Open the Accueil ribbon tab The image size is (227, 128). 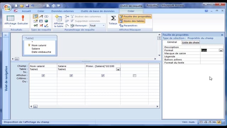[26, 11]
